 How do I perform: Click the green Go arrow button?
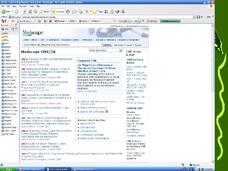(x=198, y=17)
